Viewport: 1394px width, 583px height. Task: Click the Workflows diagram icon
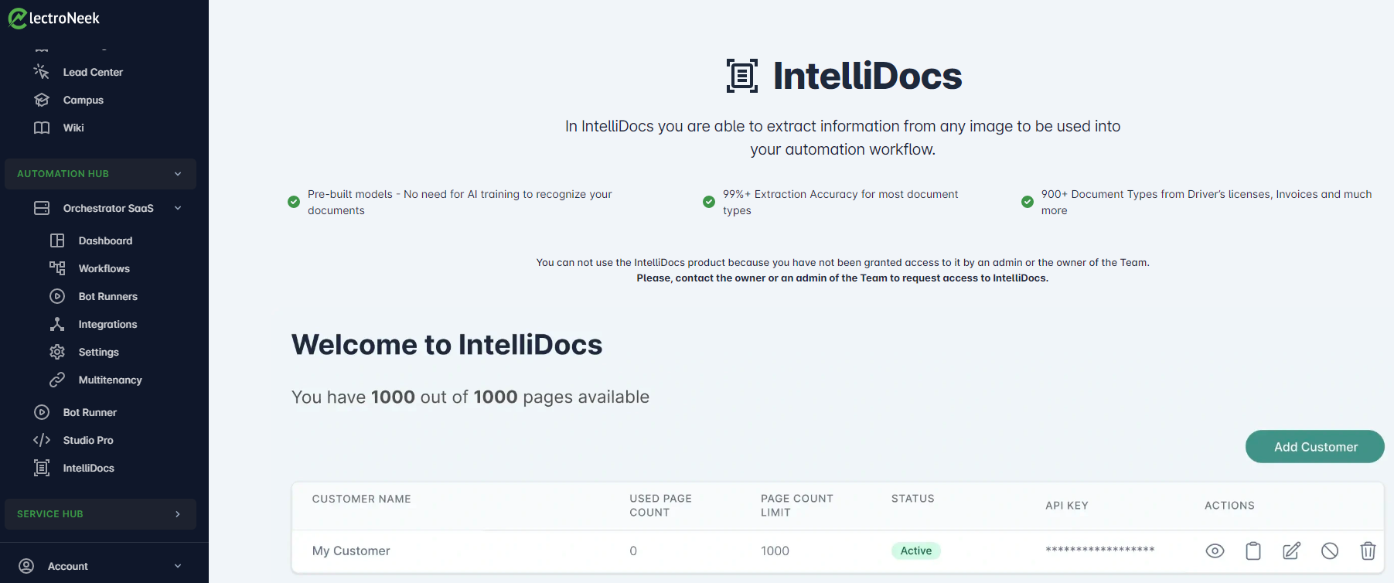(57, 268)
